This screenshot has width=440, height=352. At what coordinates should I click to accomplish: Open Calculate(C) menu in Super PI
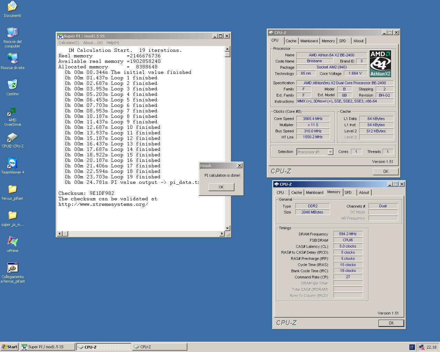pos(69,43)
